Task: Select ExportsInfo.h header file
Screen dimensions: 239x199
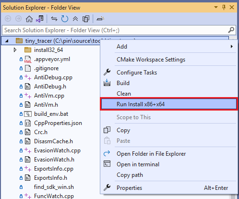Action: pyautogui.click(x=50, y=178)
